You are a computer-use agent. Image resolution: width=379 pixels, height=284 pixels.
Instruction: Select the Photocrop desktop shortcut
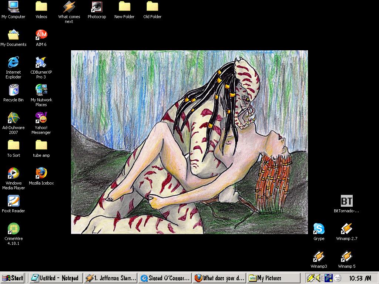(x=97, y=7)
